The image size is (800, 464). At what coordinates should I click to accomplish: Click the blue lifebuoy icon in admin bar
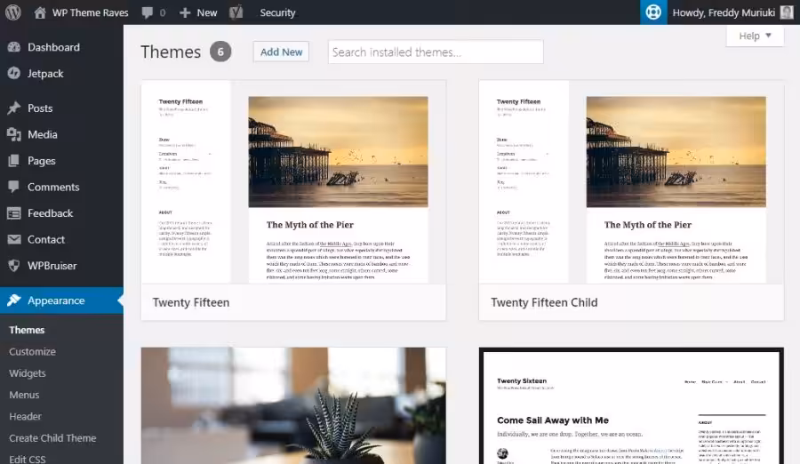pos(653,12)
